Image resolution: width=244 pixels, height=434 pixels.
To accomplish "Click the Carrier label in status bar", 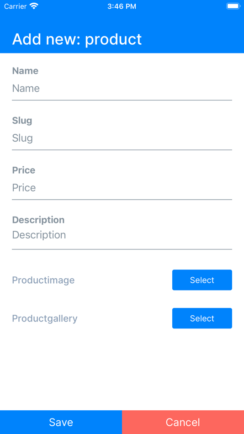I will (x=16, y=6).
